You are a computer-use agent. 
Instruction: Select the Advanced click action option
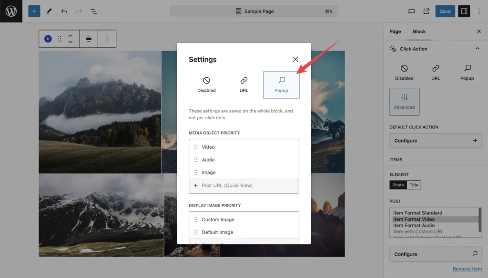[x=404, y=102]
